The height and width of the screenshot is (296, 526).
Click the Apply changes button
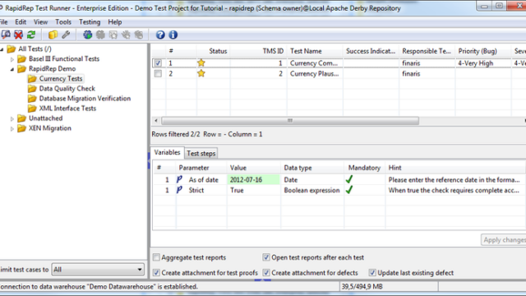coord(504,240)
